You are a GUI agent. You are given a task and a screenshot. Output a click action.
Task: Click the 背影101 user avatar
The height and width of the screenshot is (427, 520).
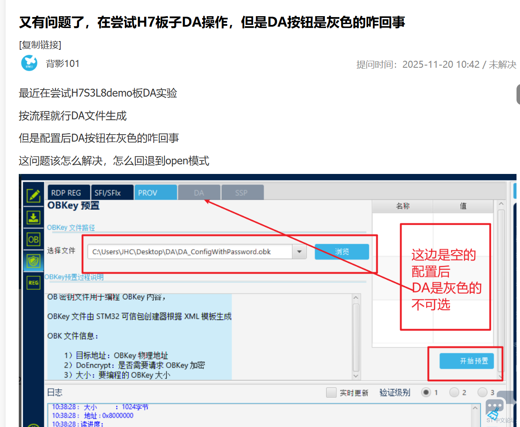pos(29,63)
